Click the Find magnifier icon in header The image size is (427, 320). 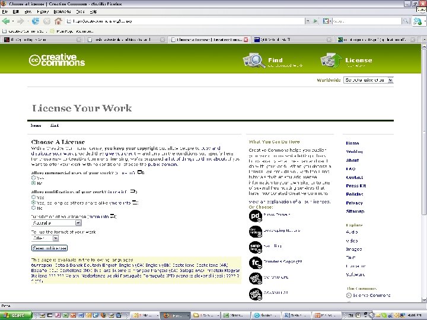coord(254,60)
